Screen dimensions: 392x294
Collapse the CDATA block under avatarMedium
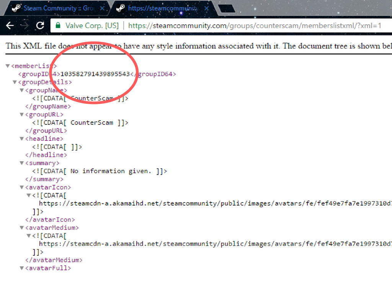[x=29, y=236]
